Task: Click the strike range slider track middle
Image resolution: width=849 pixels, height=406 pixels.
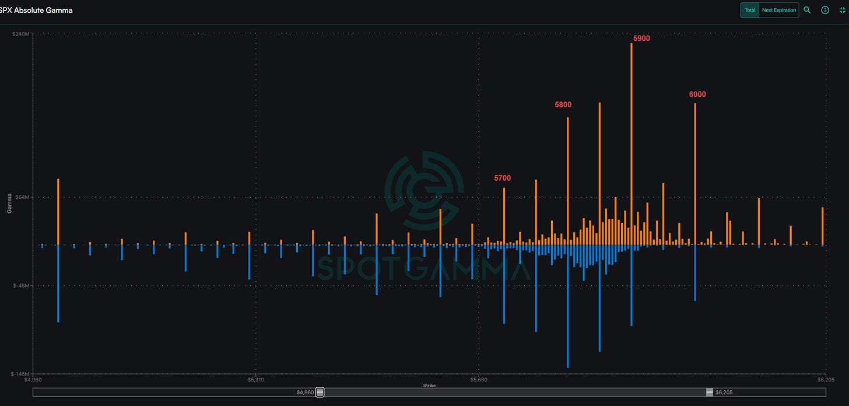Action: click(514, 393)
